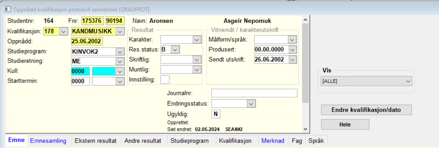Open the Kvalifikasjon number 178 dropdown
Image resolution: width=439 pixels, height=148 pixels.
tap(63, 31)
